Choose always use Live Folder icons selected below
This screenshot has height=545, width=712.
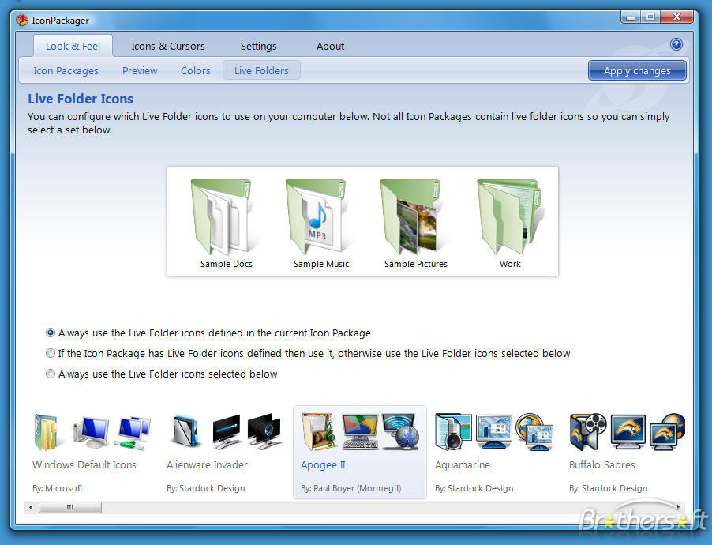tap(51, 374)
